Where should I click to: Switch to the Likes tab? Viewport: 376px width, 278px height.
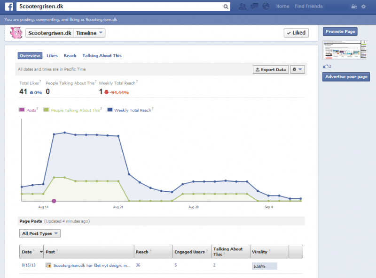52,55
